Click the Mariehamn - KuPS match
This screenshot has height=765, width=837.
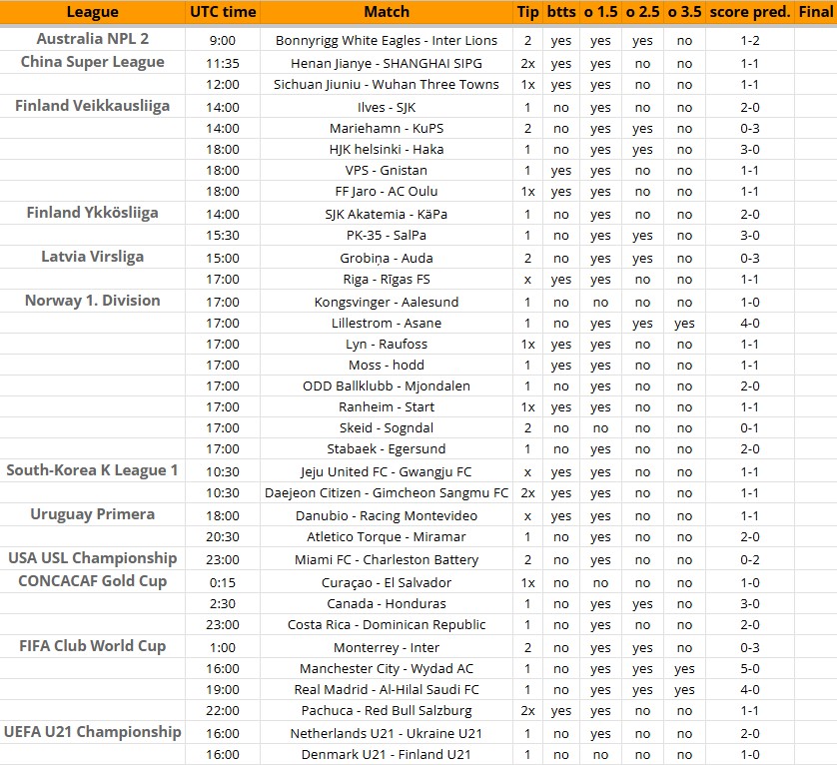[387, 128]
